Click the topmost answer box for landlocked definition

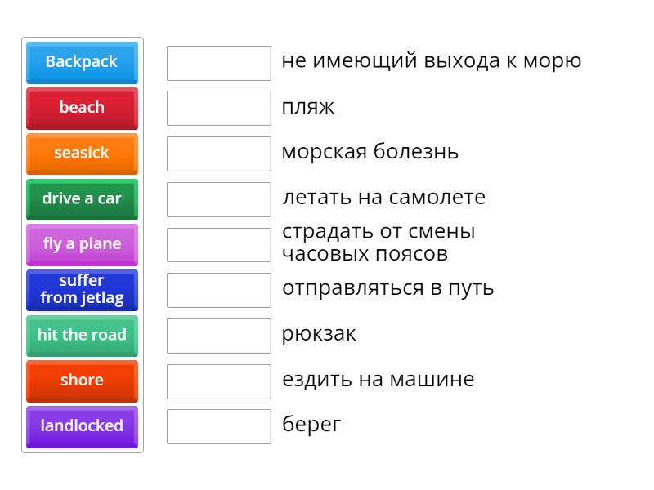(x=217, y=61)
